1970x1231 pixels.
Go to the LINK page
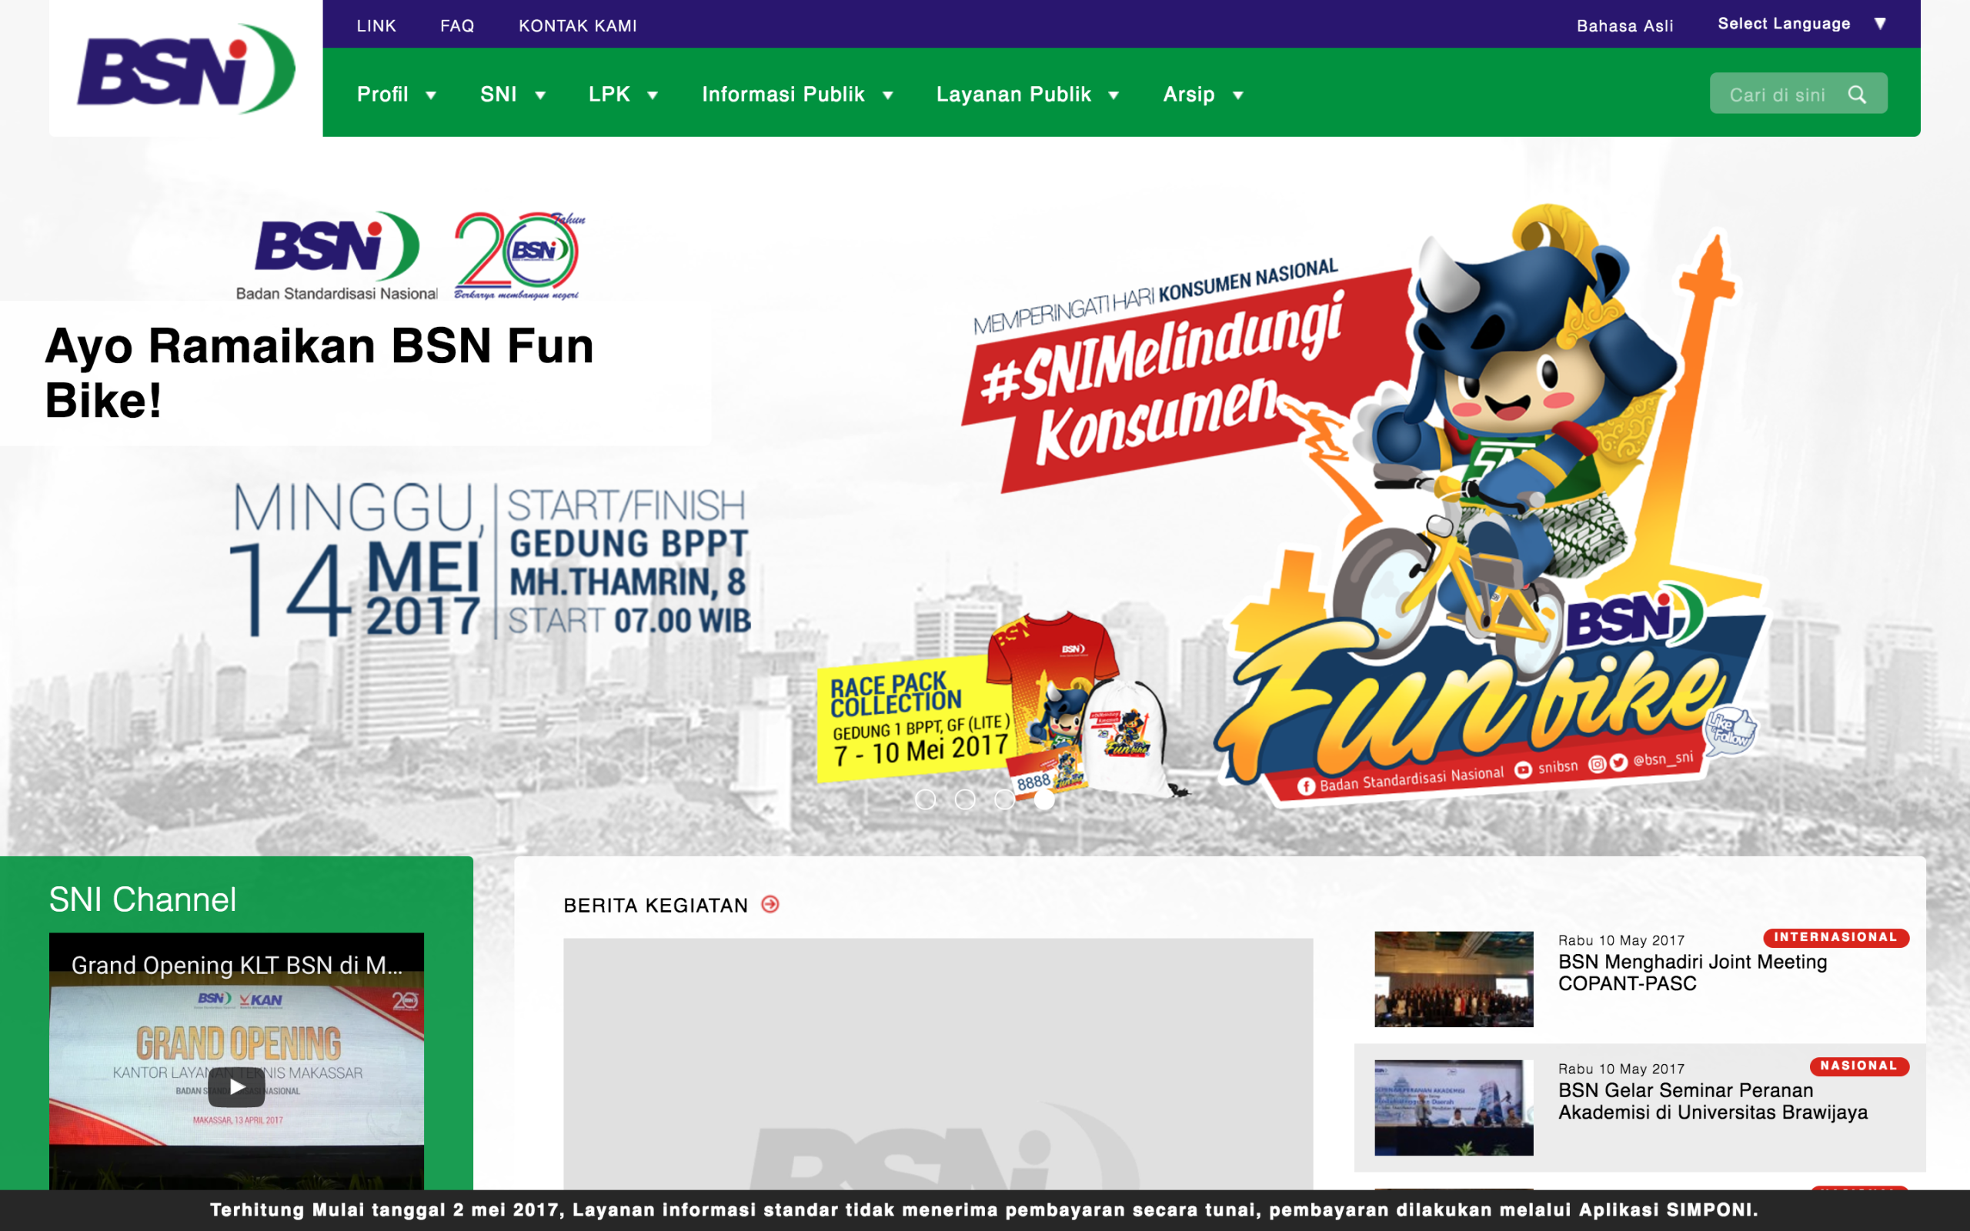(376, 26)
